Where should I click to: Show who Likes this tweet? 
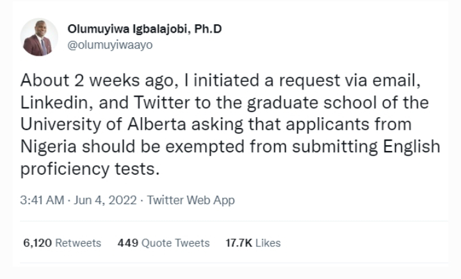click(x=269, y=243)
